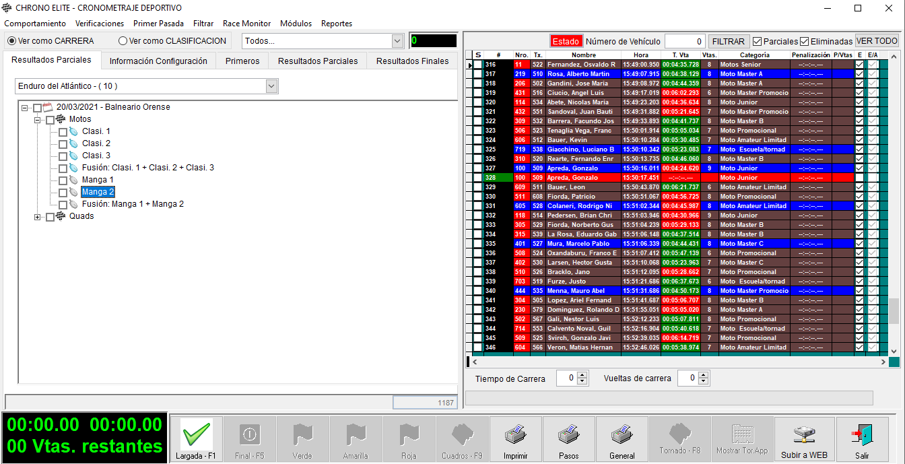The image size is (905, 464).
Task: Uncheck the Parciales checkbox
Action: pyautogui.click(x=758, y=42)
